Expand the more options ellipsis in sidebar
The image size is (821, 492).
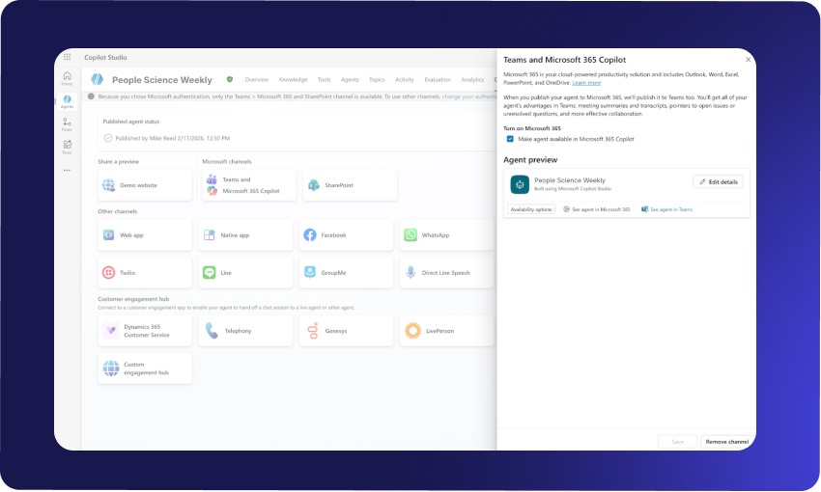(x=67, y=170)
